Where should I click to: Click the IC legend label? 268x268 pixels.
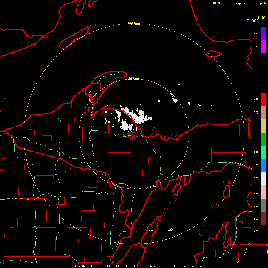[x=255, y=192]
